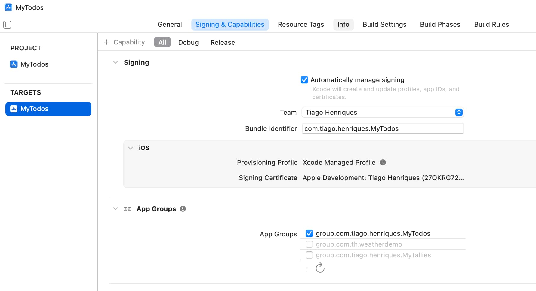The width and height of the screenshot is (536, 291).
Task: Collapse the iOS signing subsection
Action: (x=131, y=148)
